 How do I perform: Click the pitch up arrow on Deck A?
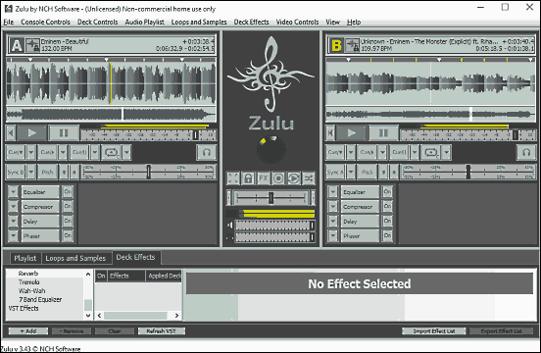[x=74, y=172]
